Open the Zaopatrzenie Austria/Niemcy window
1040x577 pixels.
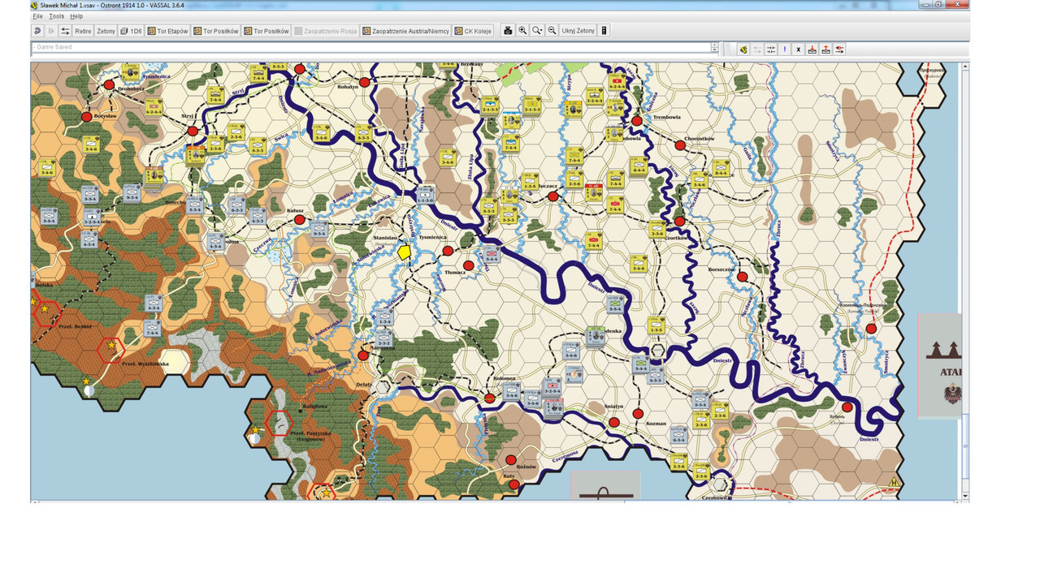tap(405, 31)
